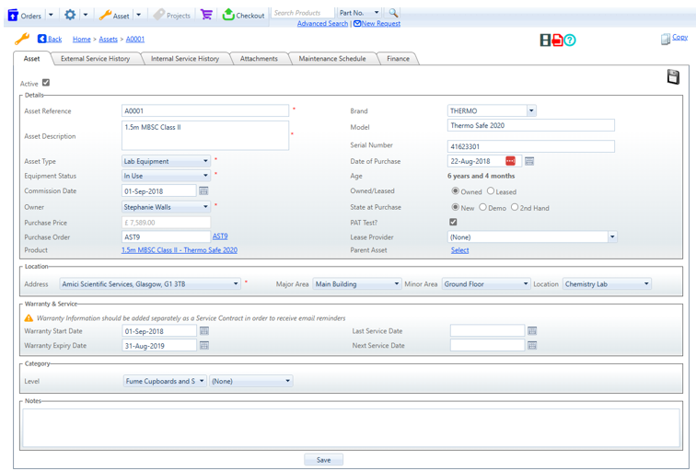Open the Advanced Search link
The height and width of the screenshot is (471, 696).
(x=323, y=24)
